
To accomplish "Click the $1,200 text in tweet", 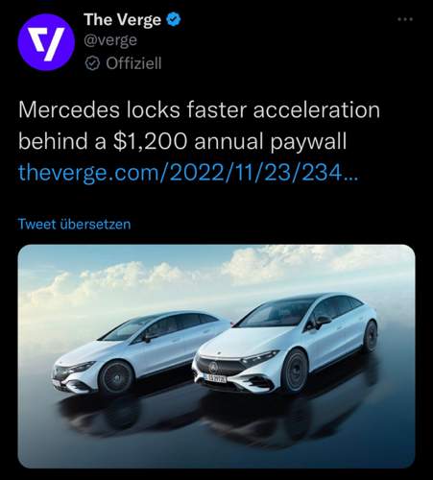I will coord(150,141).
